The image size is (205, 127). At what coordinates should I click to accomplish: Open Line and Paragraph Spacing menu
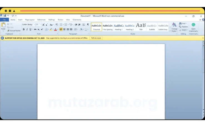pos(76,29)
